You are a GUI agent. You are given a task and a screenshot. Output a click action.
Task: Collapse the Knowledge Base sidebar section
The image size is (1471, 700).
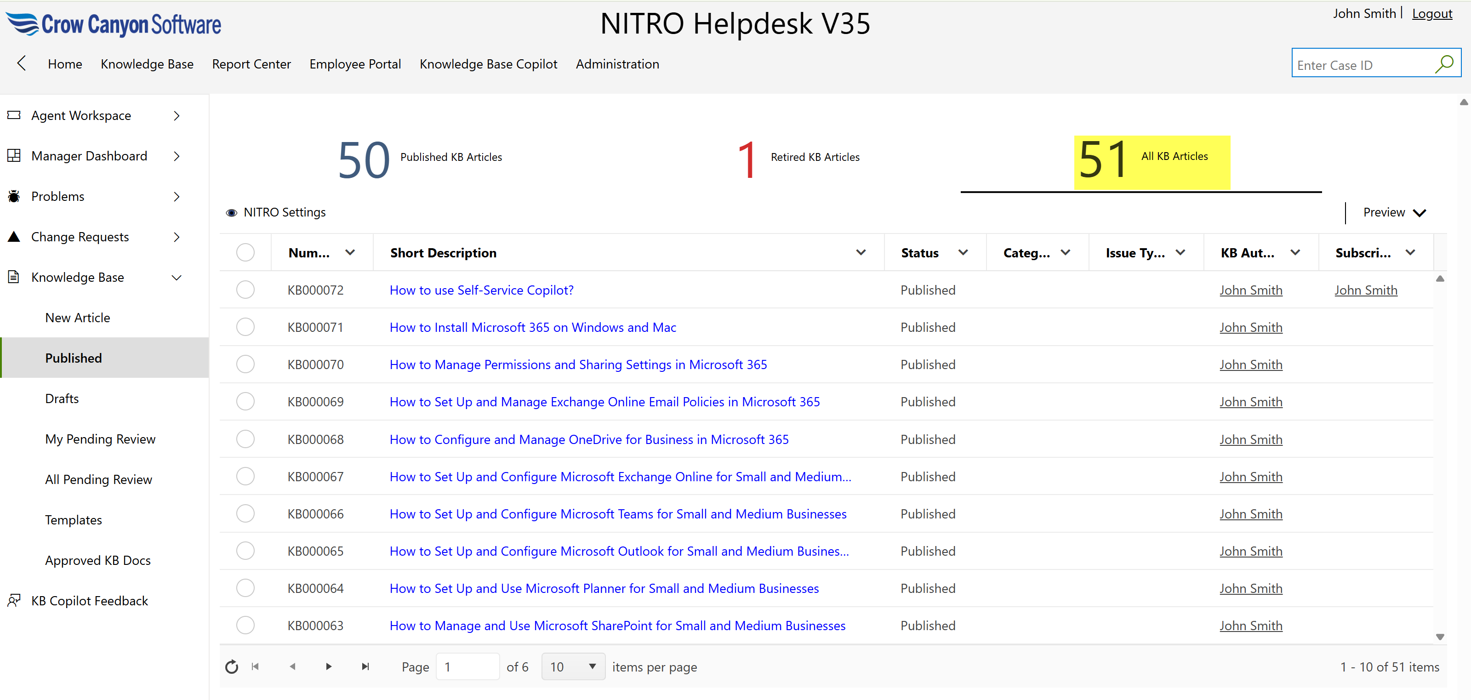click(177, 278)
